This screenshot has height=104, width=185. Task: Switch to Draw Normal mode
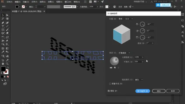click(x=2, y=80)
